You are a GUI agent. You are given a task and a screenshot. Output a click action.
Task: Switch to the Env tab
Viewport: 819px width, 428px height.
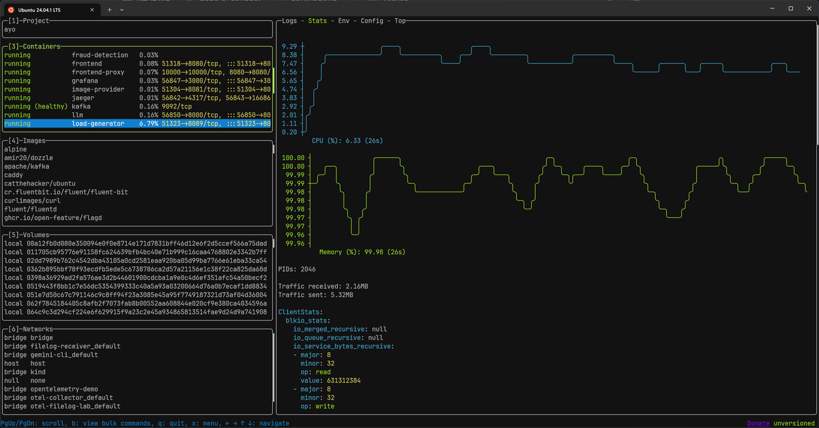(343, 20)
